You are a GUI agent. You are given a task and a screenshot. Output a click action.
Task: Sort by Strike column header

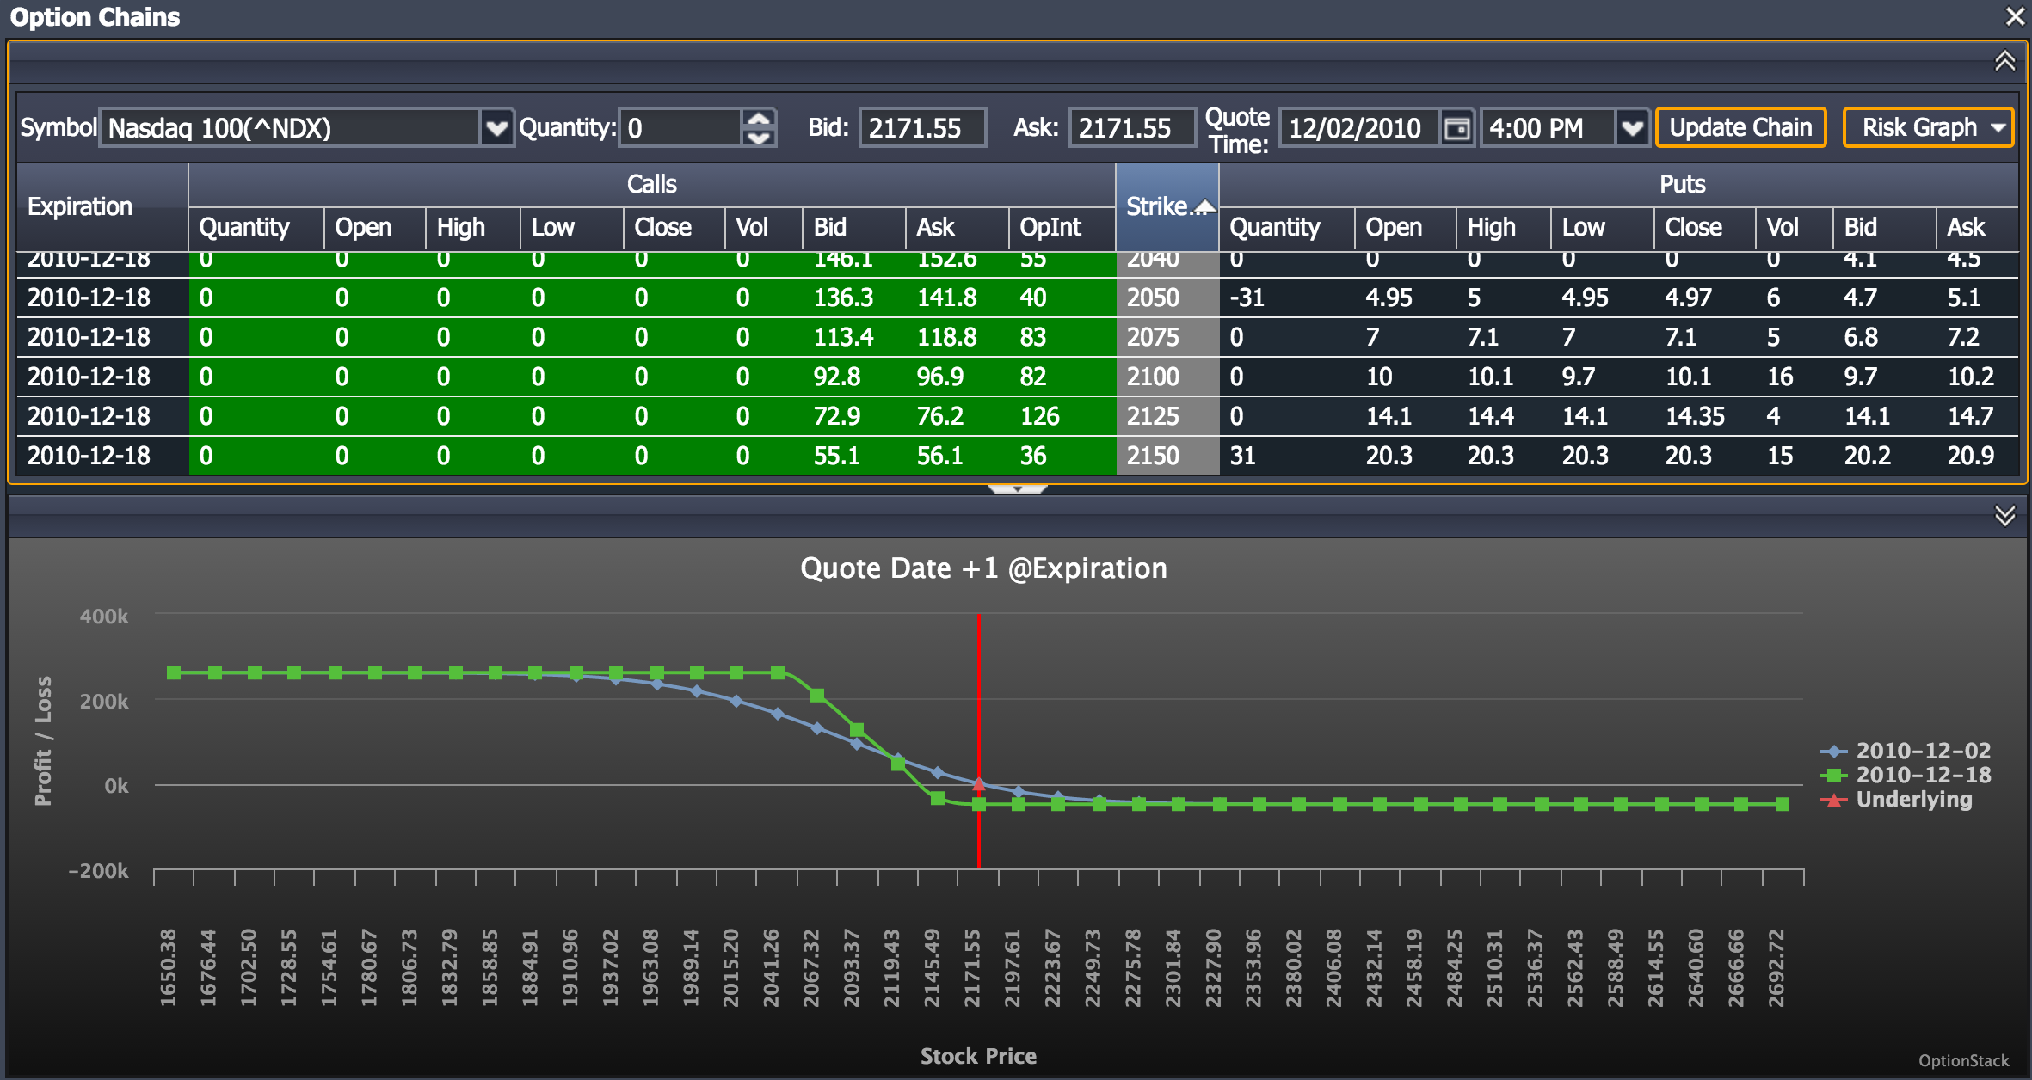tap(1167, 206)
